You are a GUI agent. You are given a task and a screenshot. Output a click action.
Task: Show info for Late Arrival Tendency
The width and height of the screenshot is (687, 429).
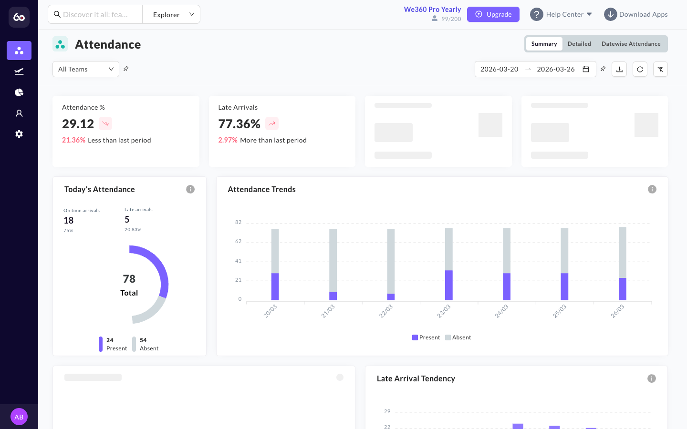(x=652, y=378)
